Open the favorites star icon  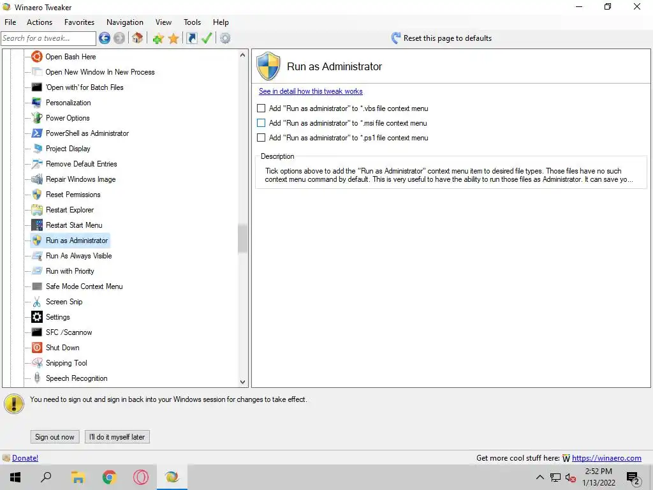tap(173, 39)
